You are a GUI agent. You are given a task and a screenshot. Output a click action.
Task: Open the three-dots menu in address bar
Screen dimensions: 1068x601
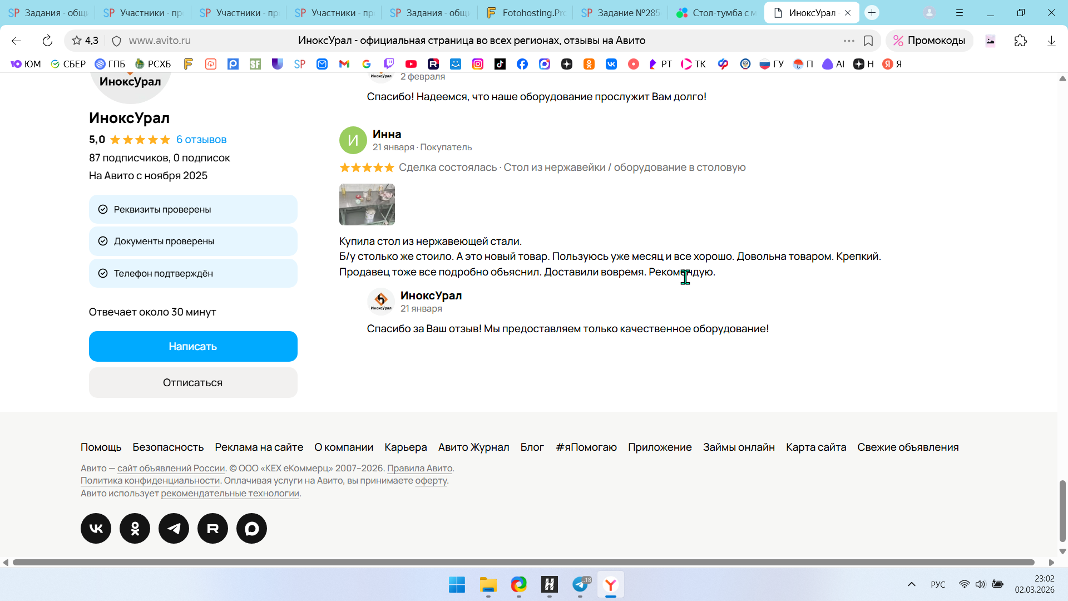pos(849,41)
